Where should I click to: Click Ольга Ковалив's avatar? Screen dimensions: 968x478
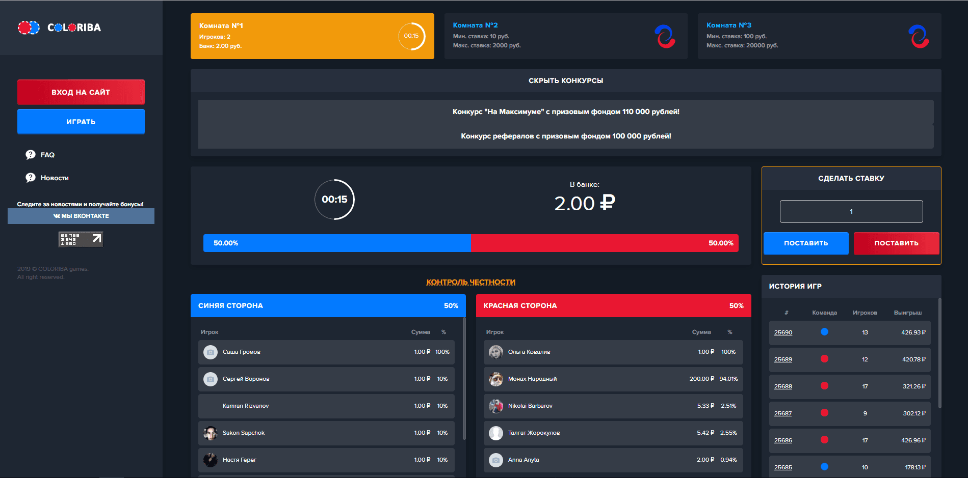point(495,352)
